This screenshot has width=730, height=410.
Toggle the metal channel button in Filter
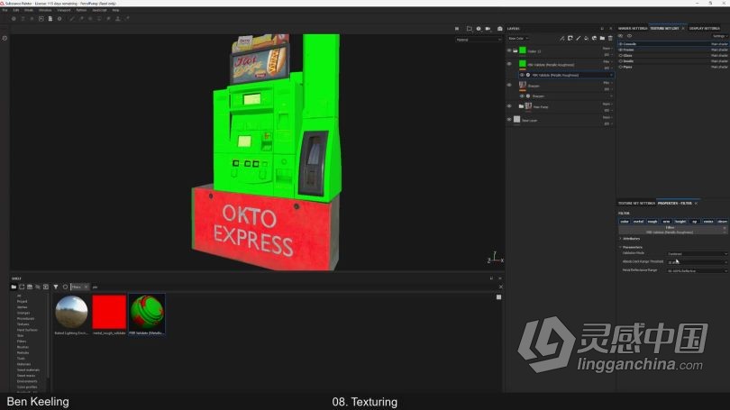[x=638, y=222]
